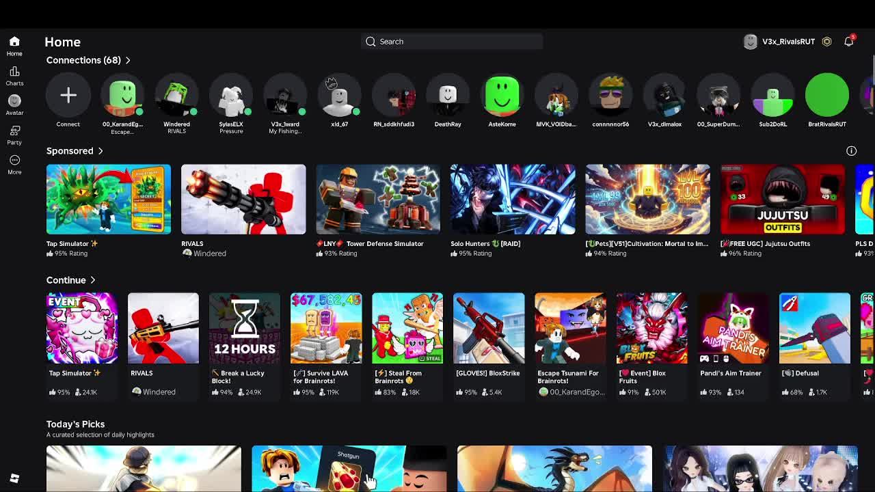The image size is (875, 492).
Task: Open connnnnor56 connection avatar
Action: (x=610, y=95)
